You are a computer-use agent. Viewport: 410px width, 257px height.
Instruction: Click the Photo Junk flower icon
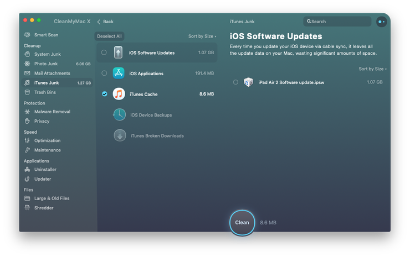27,64
